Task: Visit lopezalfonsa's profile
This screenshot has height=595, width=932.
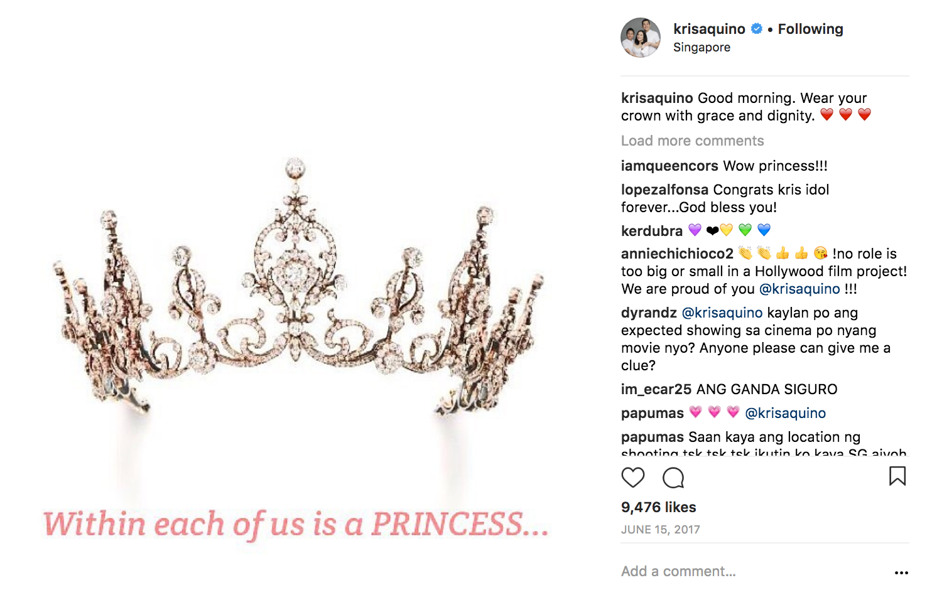Action: click(x=664, y=190)
